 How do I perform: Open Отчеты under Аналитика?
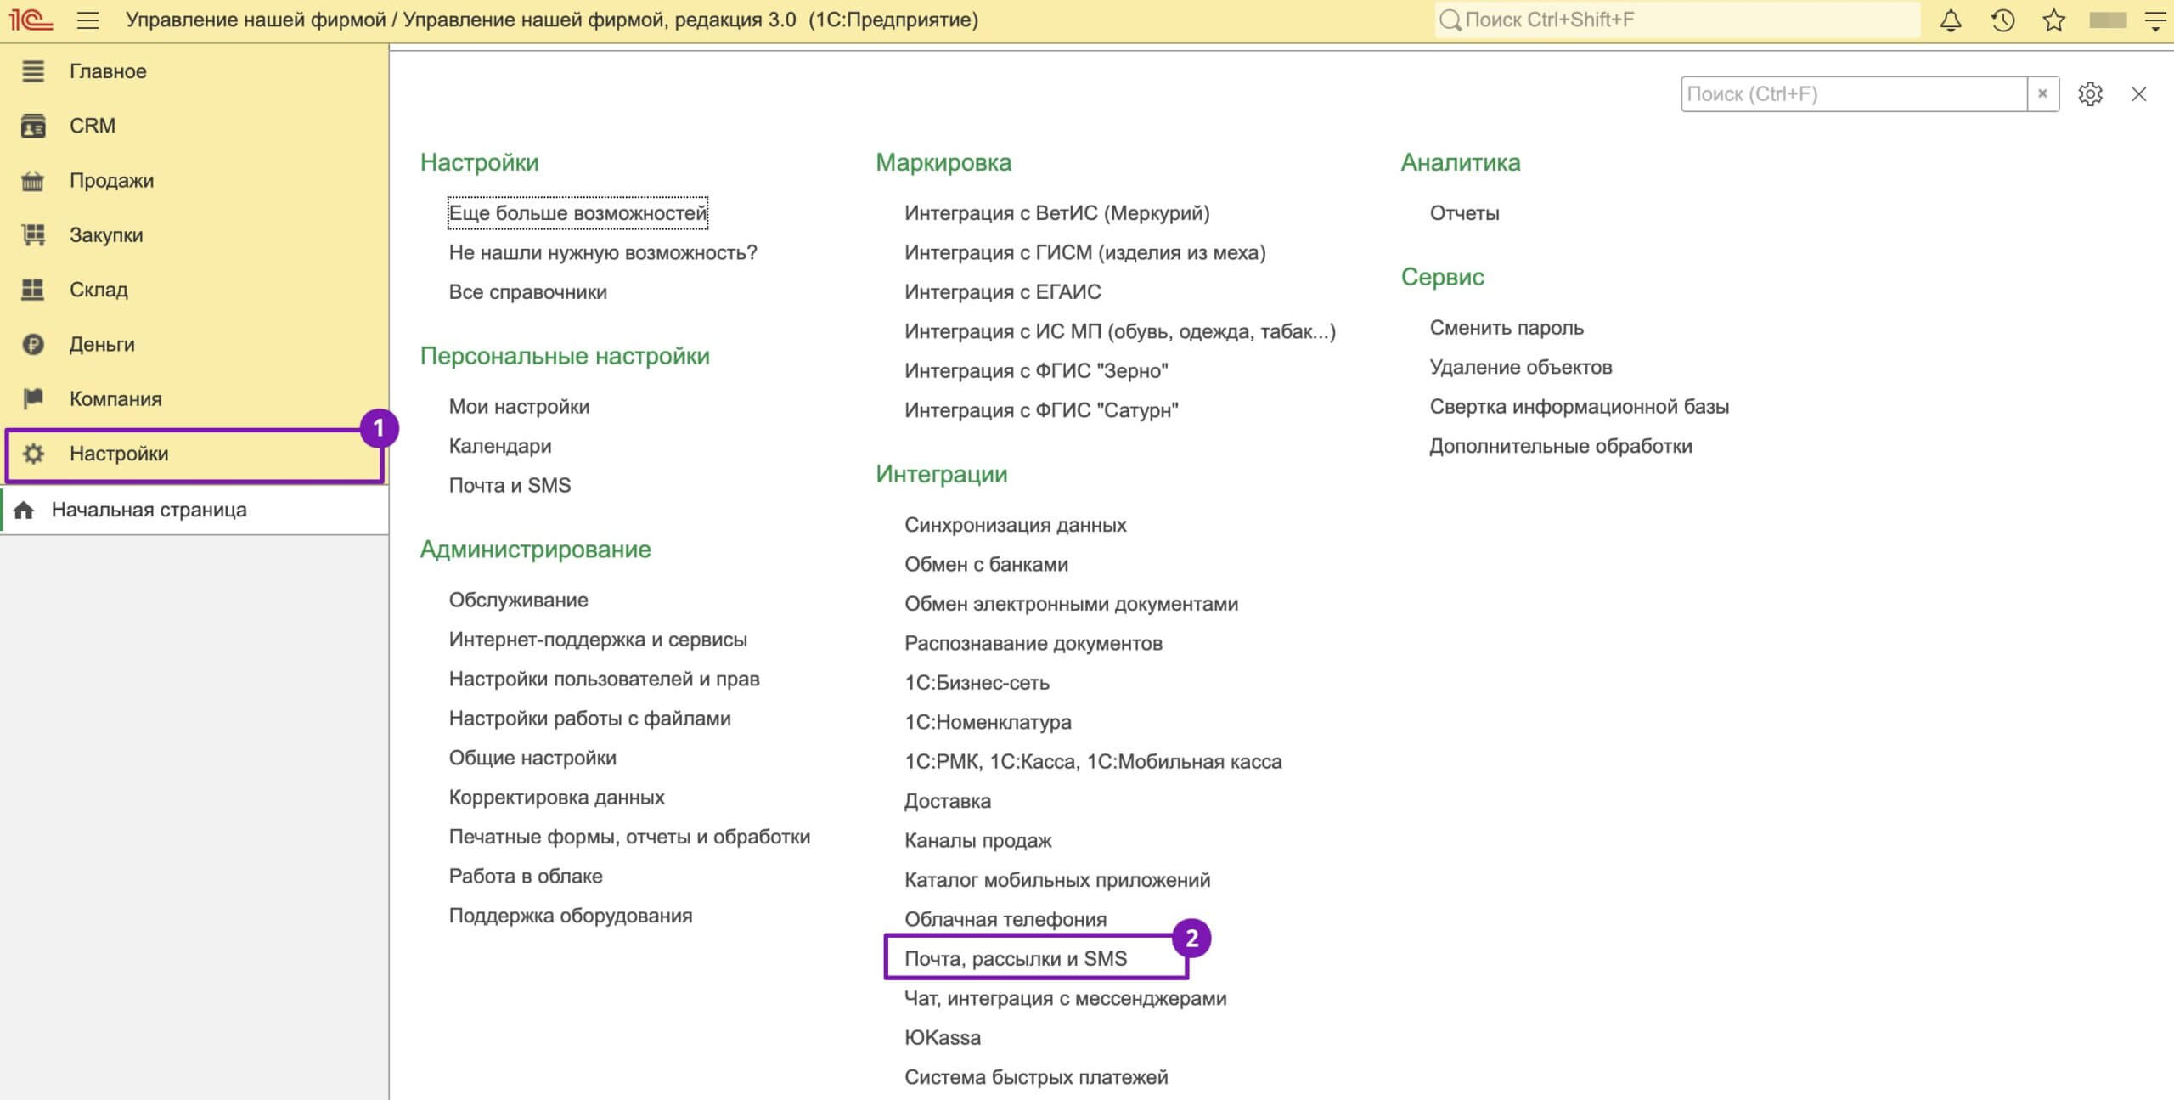(x=1464, y=213)
